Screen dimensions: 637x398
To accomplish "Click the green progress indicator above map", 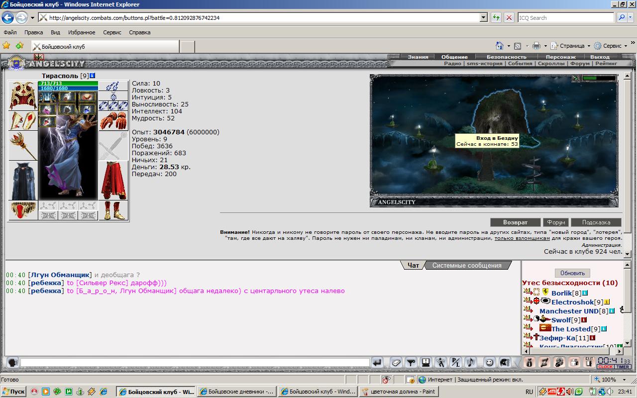I will pos(599,78).
